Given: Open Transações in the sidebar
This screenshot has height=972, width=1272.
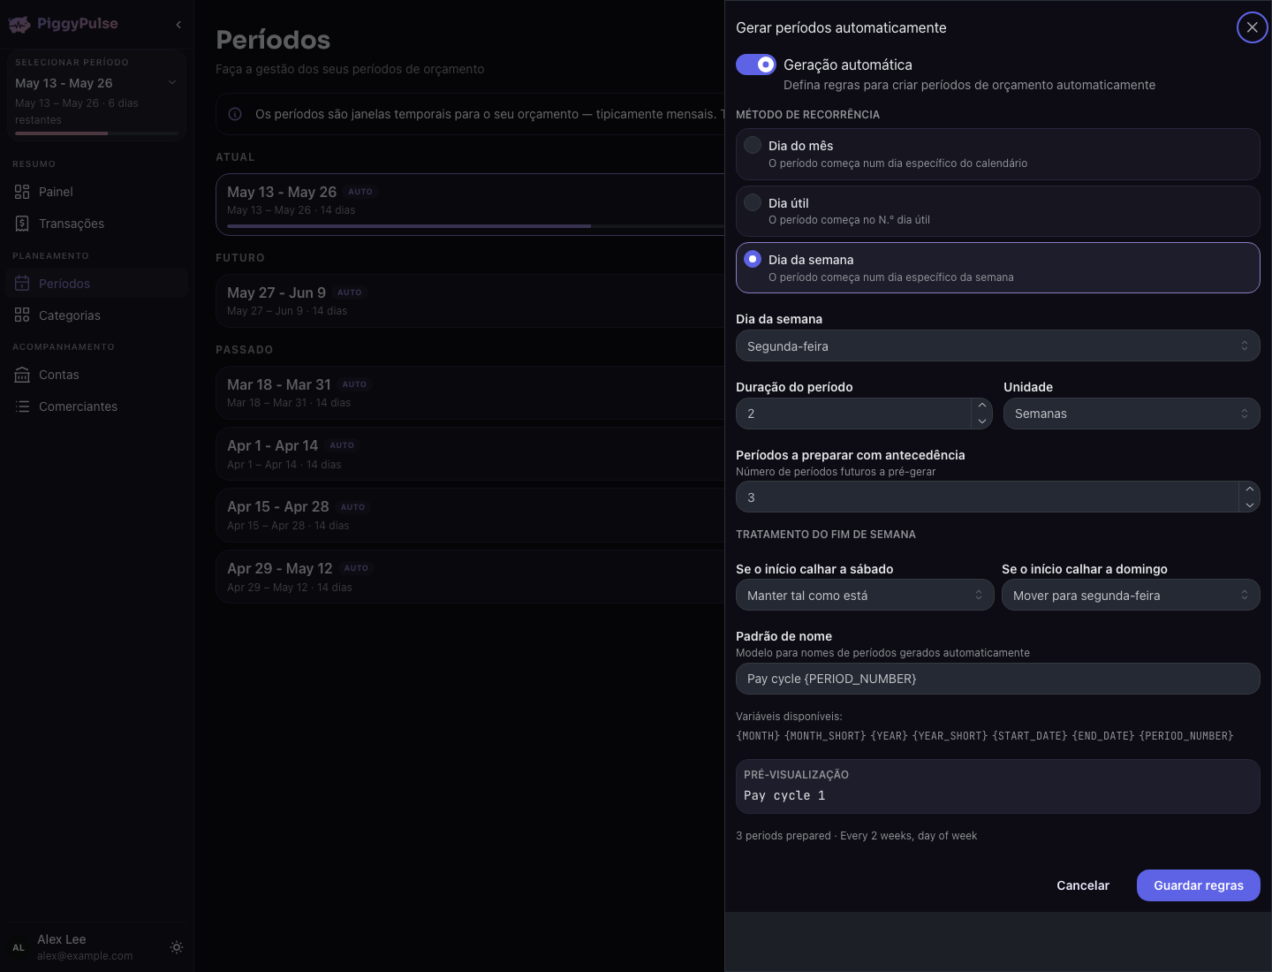Looking at the screenshot, I should click(96, 224).
